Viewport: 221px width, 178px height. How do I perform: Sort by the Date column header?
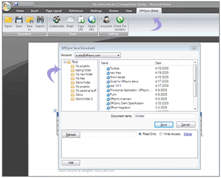pos(158,63)
